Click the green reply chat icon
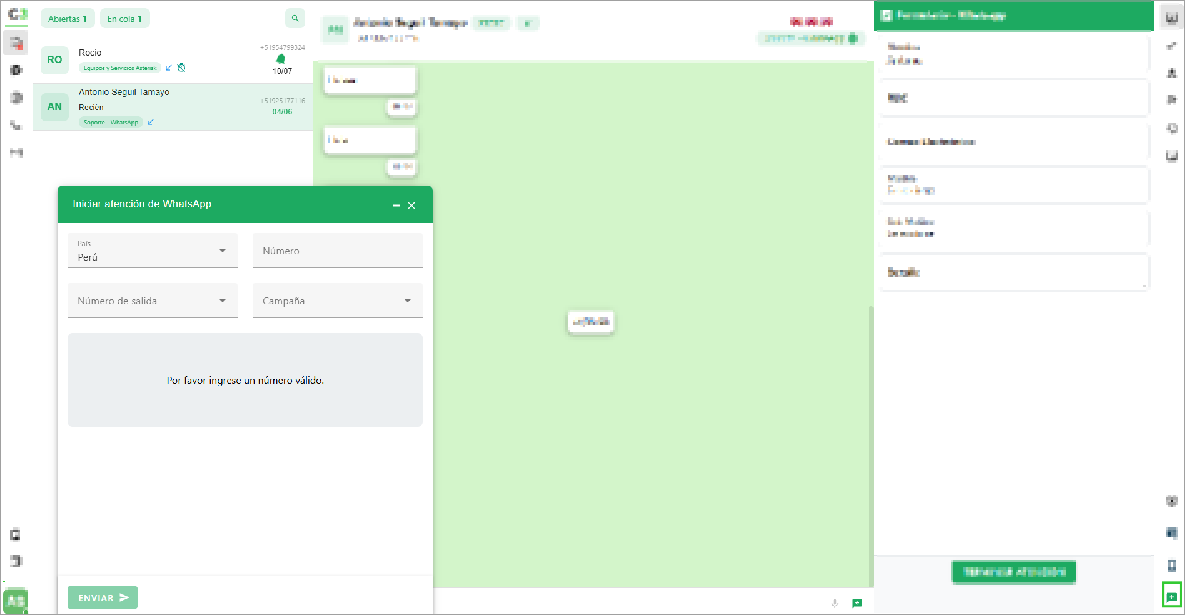Screen dimensions: 1185x615 tap(857, 603)
